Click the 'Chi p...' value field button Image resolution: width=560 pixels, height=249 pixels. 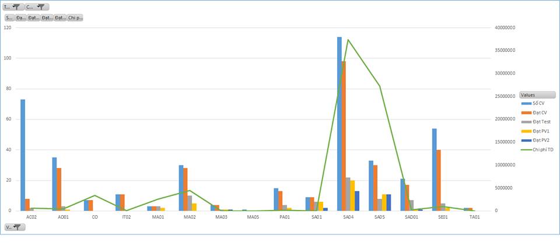tap(75, 17)
